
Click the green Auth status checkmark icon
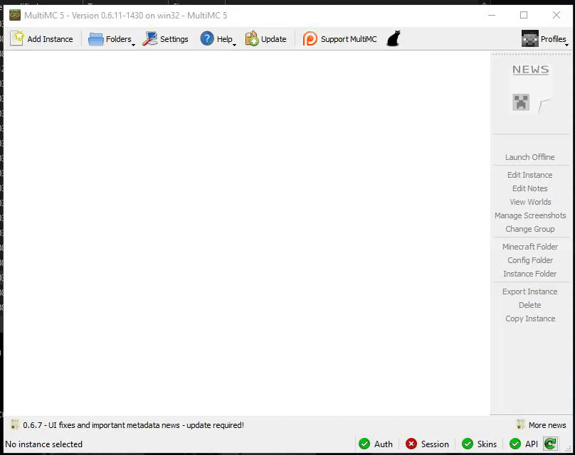364,444
